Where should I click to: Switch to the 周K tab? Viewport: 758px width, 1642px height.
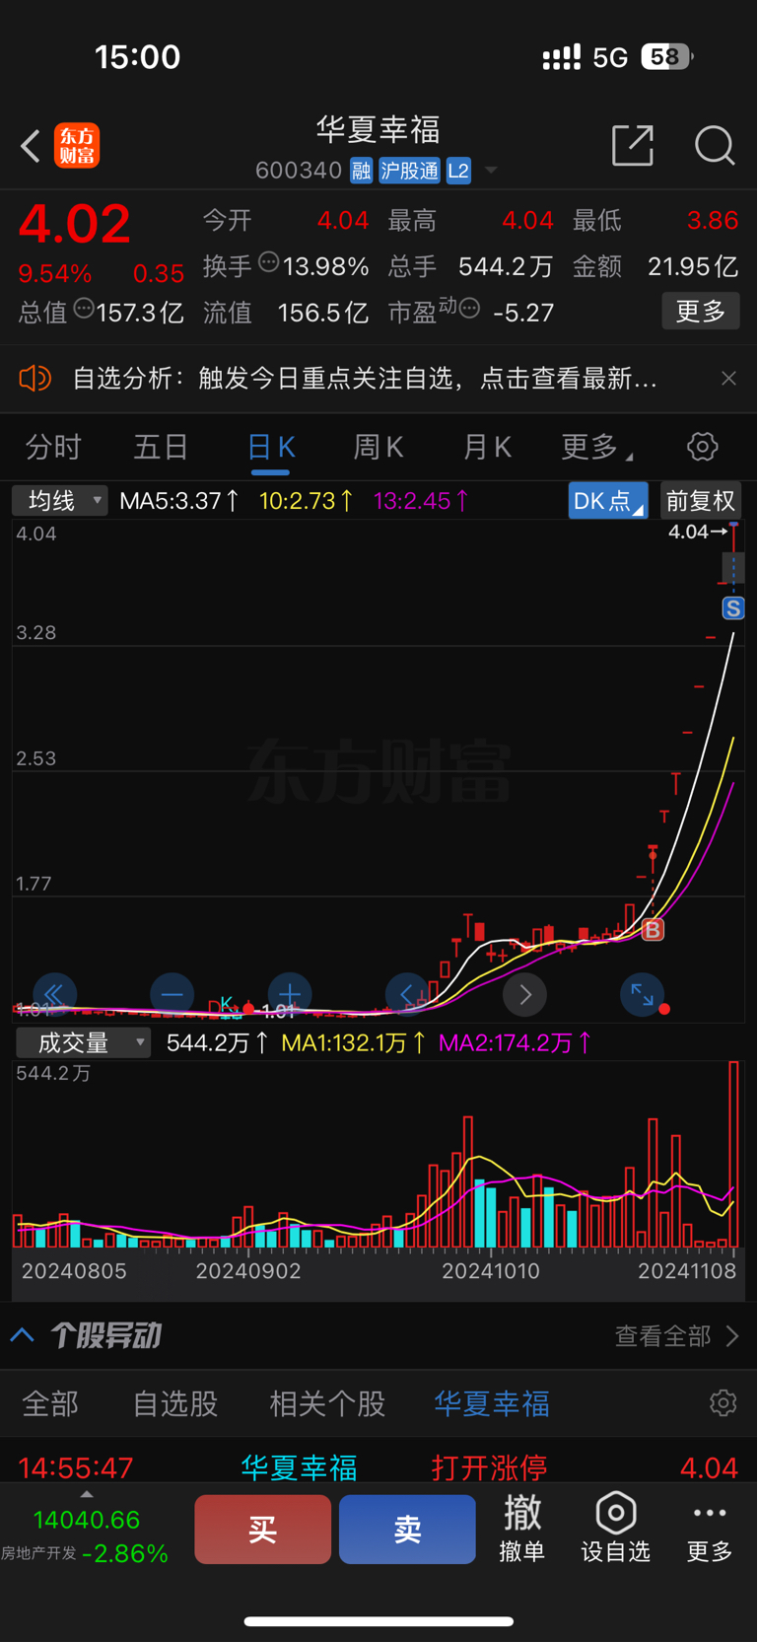[x=379, y=448]
